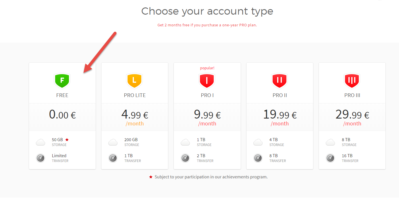
Task: Pick the 19.99 € per month price
Action: point(280,115)
